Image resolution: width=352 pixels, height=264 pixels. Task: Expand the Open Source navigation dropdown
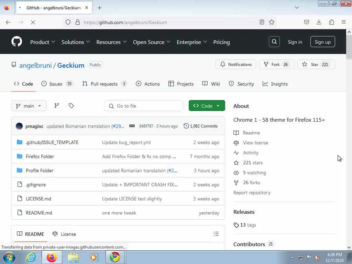pyautogui.click(x=152, y=42)
